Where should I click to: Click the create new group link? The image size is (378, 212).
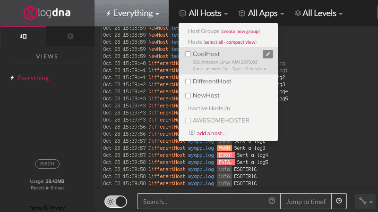point(240,31)
